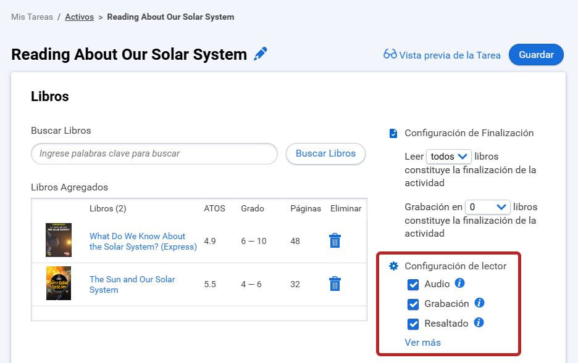Image resolution: width=578 pixels, height=363 pixels.
Task: Click ATOS value 4.9
Action: pyautogui.click(x=210, y=241)
